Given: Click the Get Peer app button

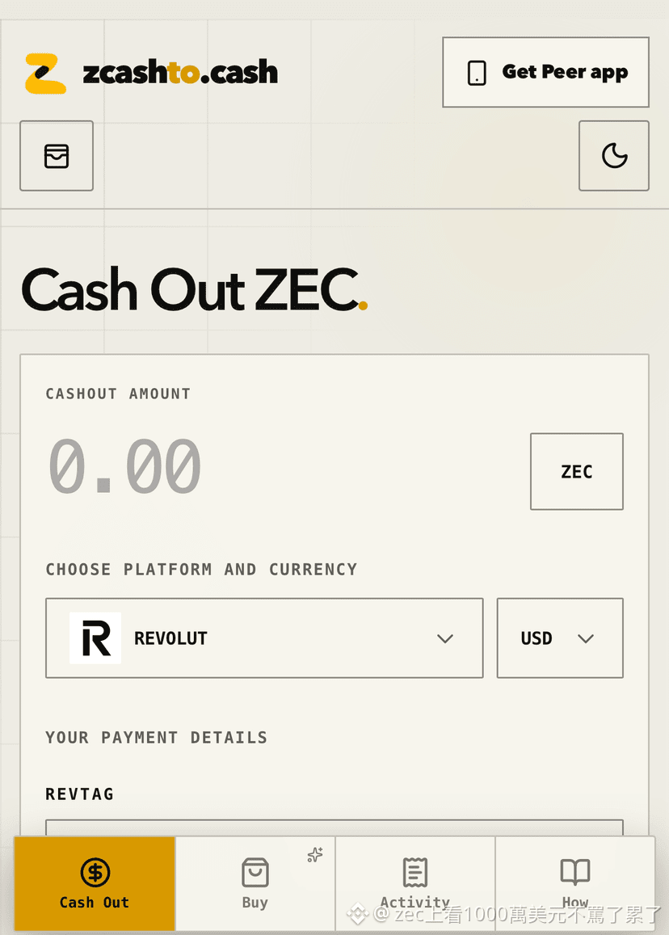Looking at the screenshot, I should (545, 72).
